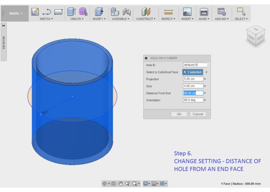Open Distance From End dropdown arrow
The height and width of the screenshot is (192, 270).
point(205,93)
